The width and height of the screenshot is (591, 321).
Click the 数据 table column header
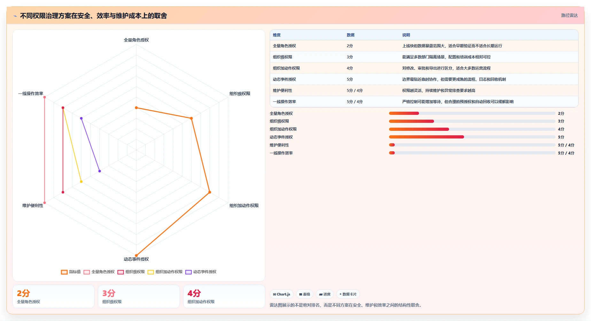coord(351,35)
